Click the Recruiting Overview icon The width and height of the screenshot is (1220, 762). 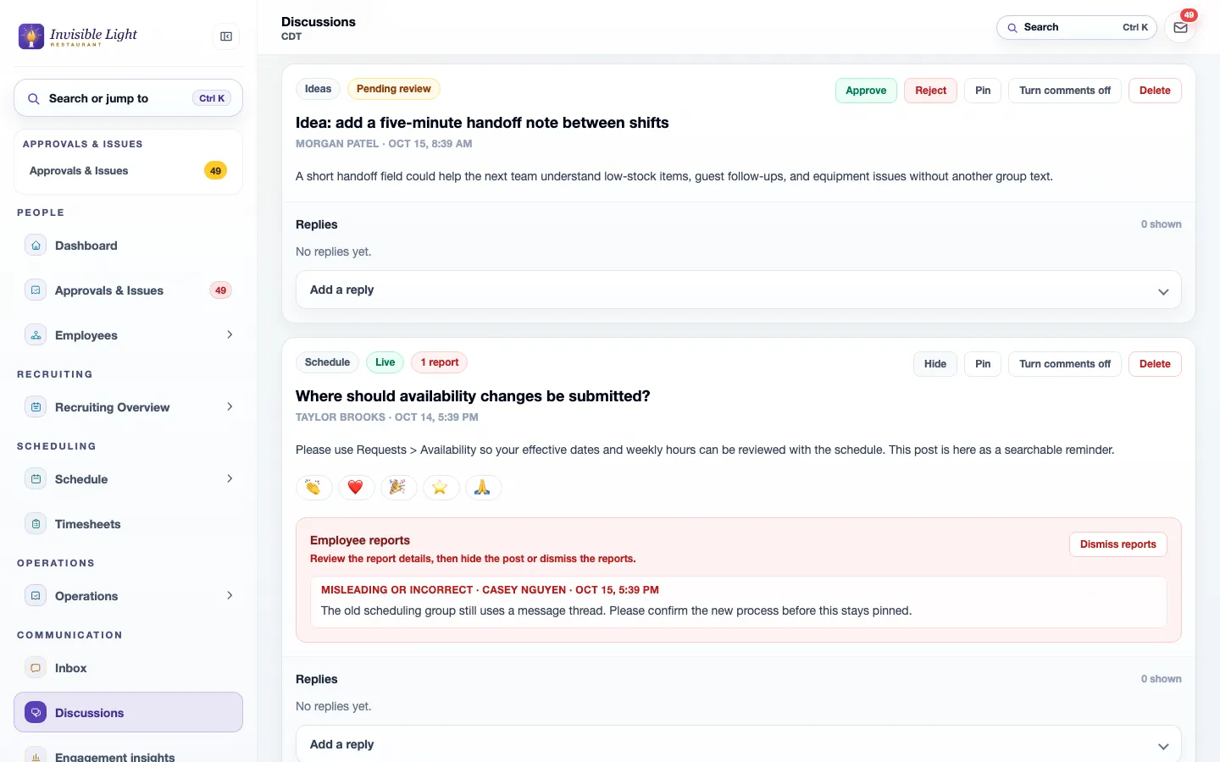coord(36,407)
